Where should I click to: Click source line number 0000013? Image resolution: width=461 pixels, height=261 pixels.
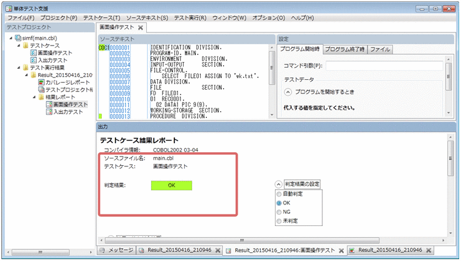tap(120, 117)
